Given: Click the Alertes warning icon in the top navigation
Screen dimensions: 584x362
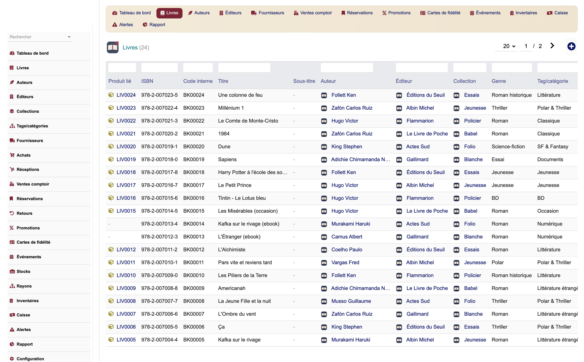Looking at the screenshot, I should coord(115,25).
